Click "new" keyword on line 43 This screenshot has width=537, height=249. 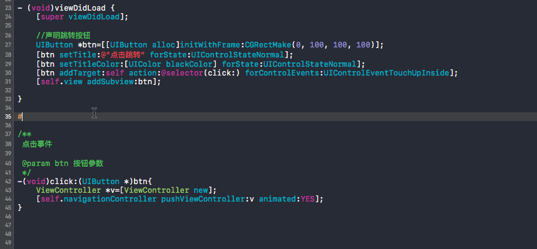click(201, 190)
